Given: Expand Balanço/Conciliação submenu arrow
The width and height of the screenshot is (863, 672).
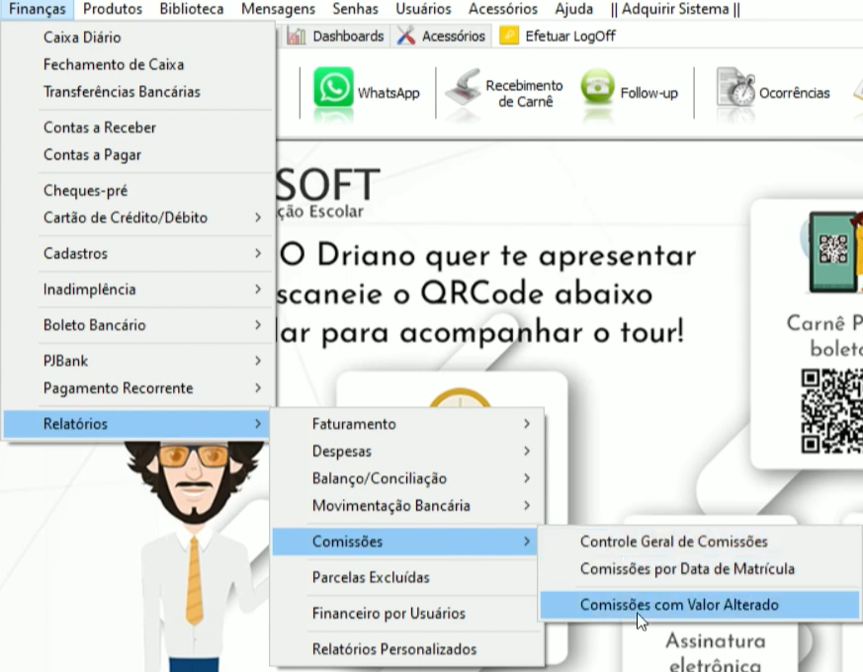Looking at the screenshot, I should 527,478.
